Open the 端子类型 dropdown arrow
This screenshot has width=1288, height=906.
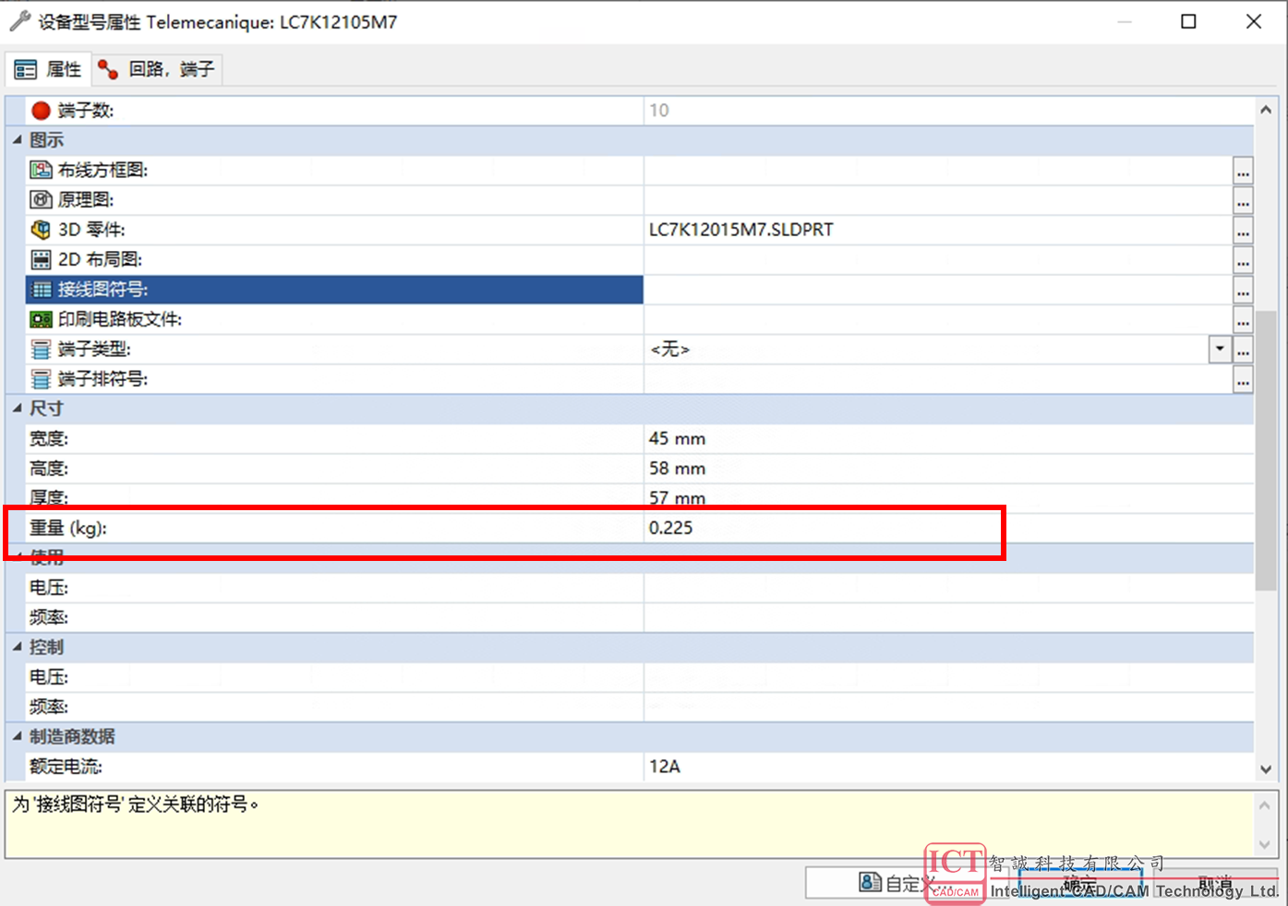pyautogui.click(x=1220, y=349)
